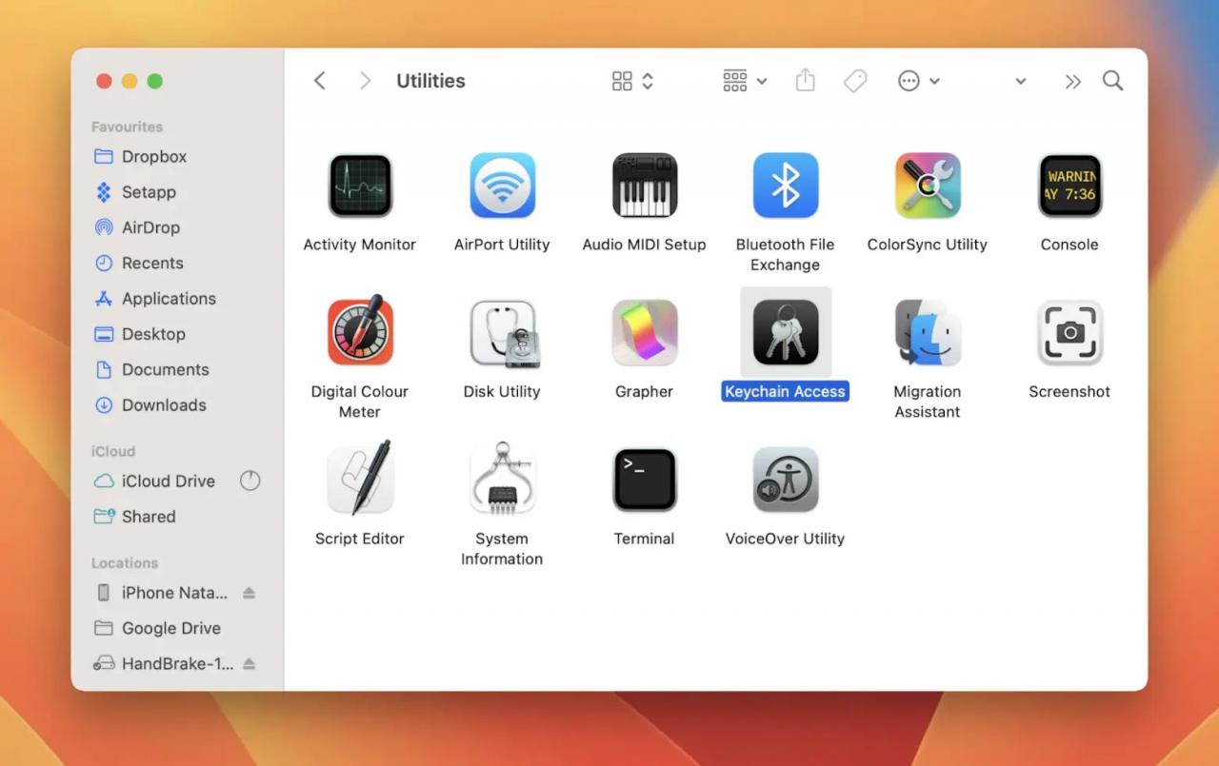Image resolution: width=1219 pixels, height=766 pixels.
Task: Go back with the left chevron
Action: [320, 81]
